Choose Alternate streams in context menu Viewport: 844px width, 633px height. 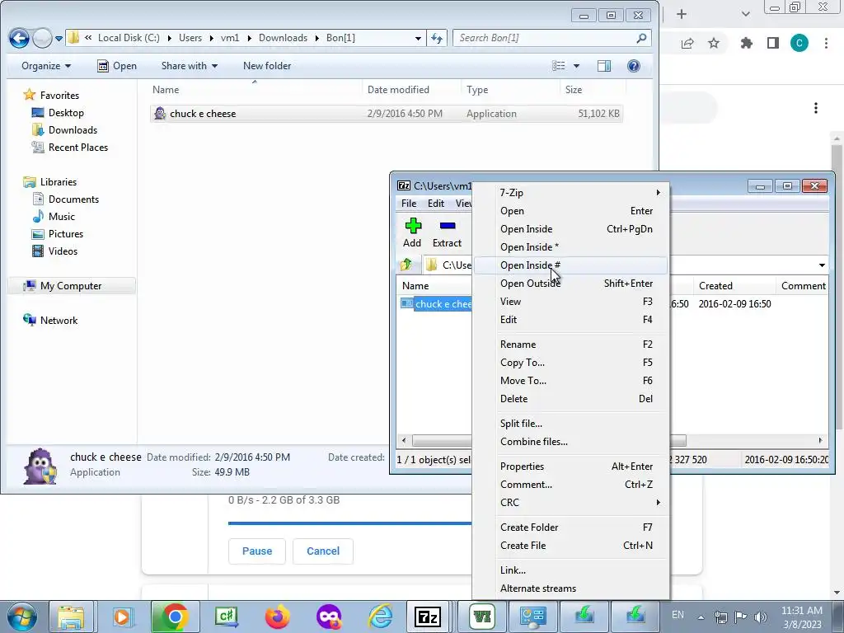click(570, 588)
